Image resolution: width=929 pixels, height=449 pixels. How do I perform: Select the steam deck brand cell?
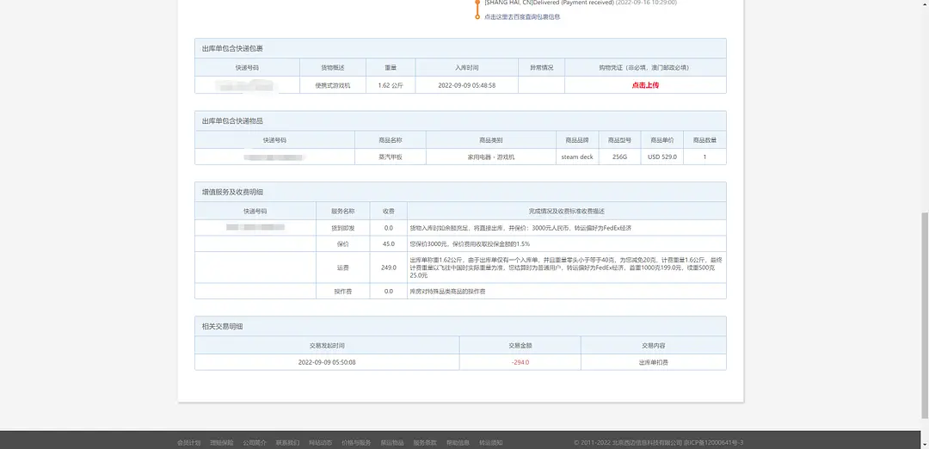coord(577,157)
